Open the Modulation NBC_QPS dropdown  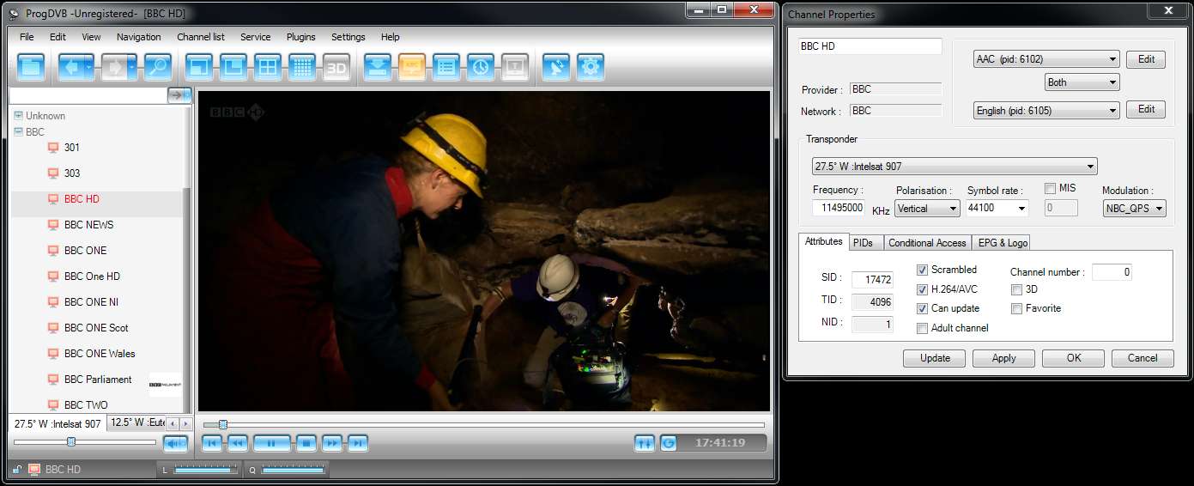click(x=1135, y=208)
